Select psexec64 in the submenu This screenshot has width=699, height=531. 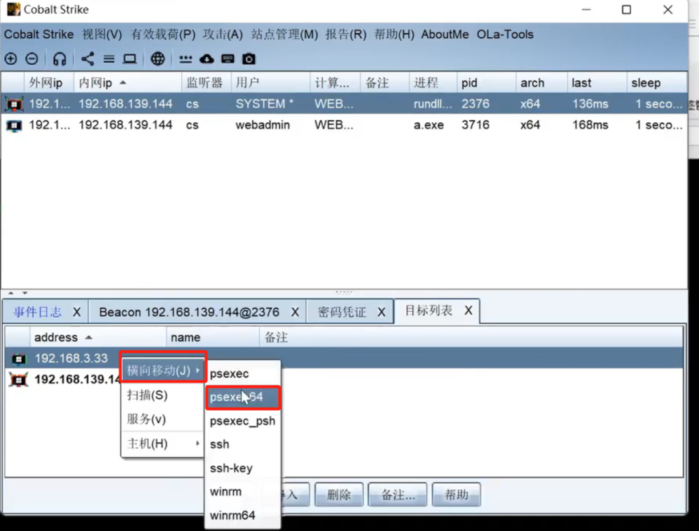point(242,397)
